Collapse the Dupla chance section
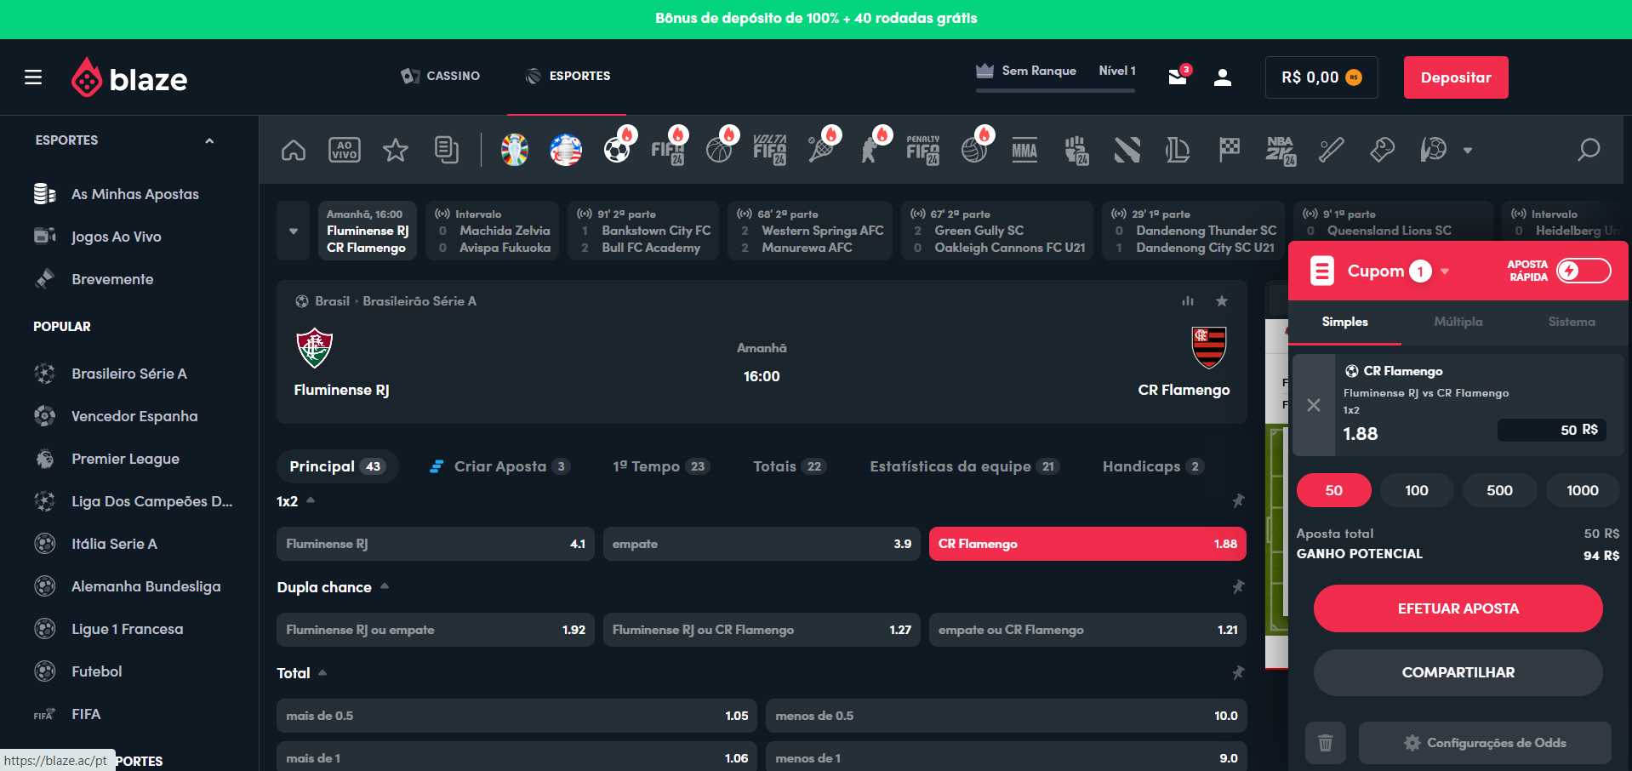Screen dimensions: 1632x771 tap(385, 586)
